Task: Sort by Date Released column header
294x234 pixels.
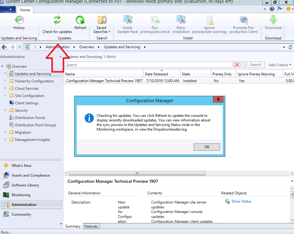Action: 162,74
